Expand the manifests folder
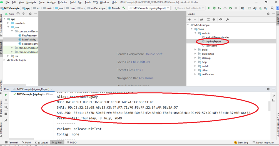The height and width of the screenshot is (146, 279). click(x=9, y=23)
